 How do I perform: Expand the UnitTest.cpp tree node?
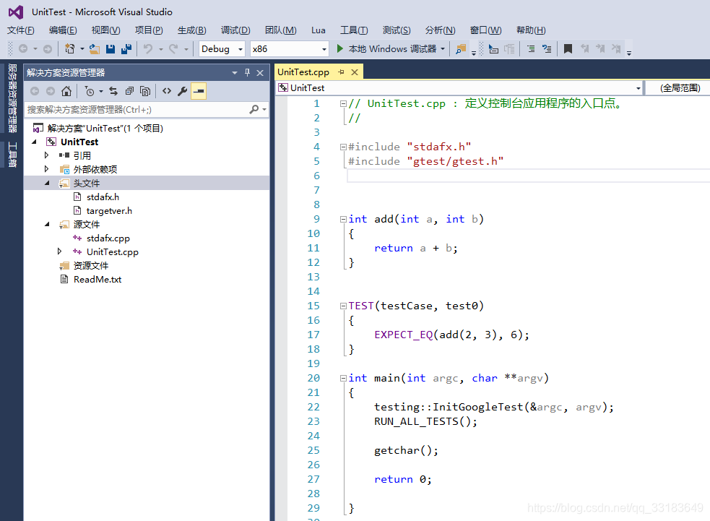pyautogui.click(x=60, y=251)
